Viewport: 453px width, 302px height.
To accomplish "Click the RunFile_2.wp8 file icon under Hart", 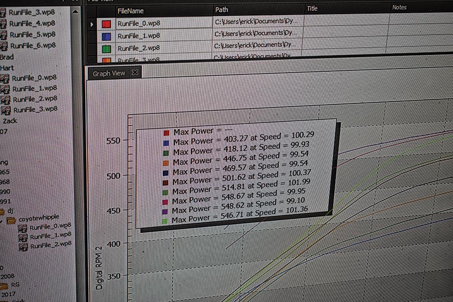I will pyautogui.click(x=6, y=100).
